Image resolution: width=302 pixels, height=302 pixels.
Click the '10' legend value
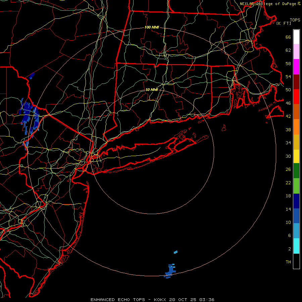click(x=288, y=222)
